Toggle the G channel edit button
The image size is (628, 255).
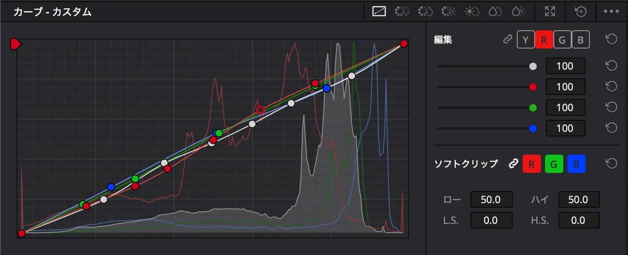(562, 40)
